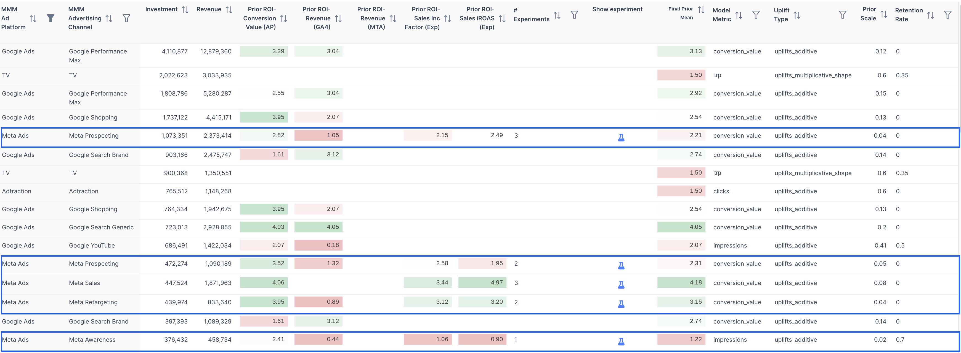Select the "Google YouTube" channel cell
Screen dimensions: 961x353
pyautogui.click(x=92, y=245)
